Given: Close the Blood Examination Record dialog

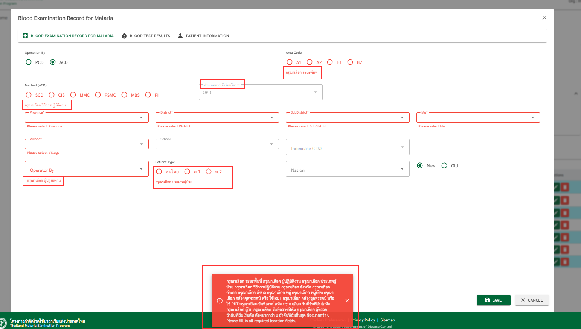Looking at the screenshot, I should [544, 18].
